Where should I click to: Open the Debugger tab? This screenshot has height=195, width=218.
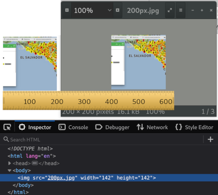point(112,127)
